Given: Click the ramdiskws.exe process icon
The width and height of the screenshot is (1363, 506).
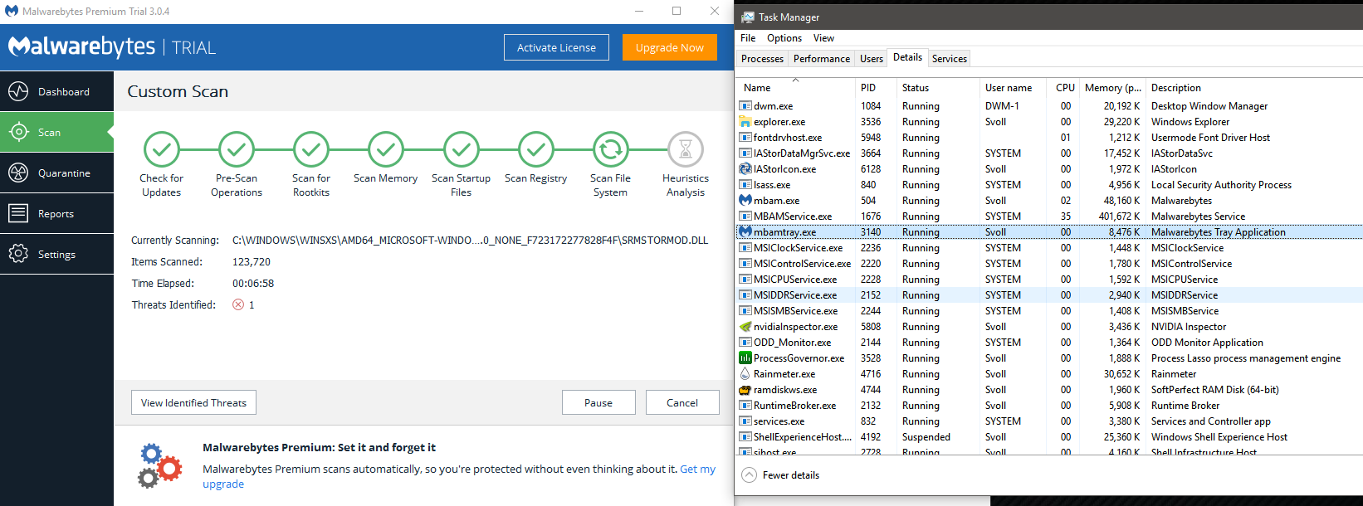Looking at the screenshot, I should coord(745,390).
